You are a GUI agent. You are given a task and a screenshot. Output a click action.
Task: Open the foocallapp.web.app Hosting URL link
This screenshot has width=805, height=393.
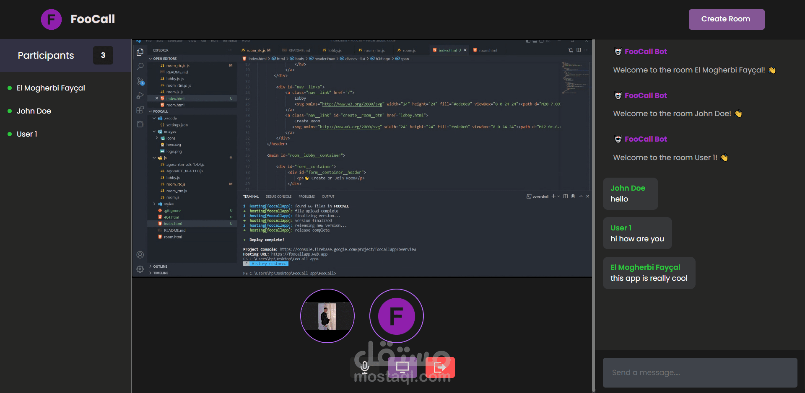click(x=299, y=254)
